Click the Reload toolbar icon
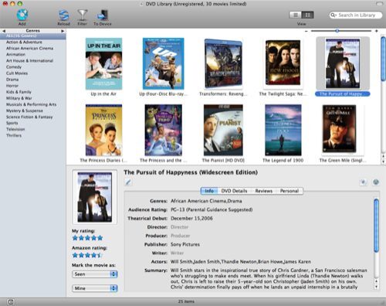The width and height of the screenshot is (386, 306). coord(63,15)
